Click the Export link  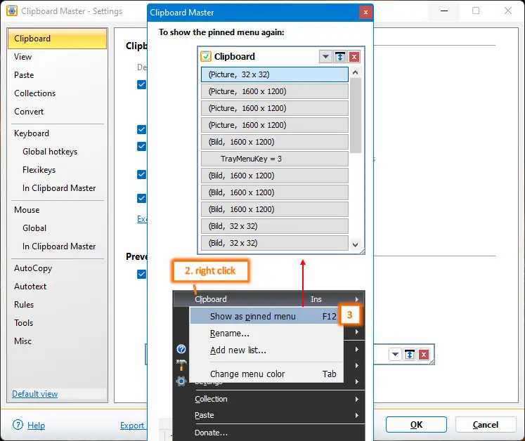132,426
